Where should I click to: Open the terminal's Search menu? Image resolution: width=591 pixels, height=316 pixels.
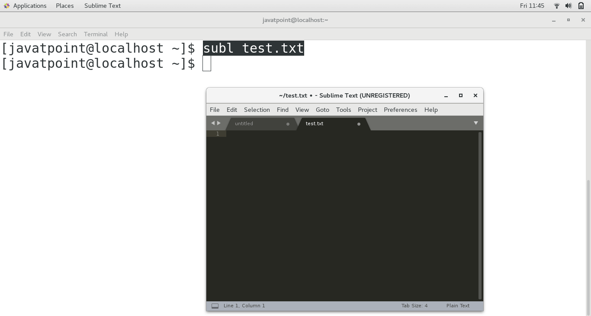coord(67,34)
